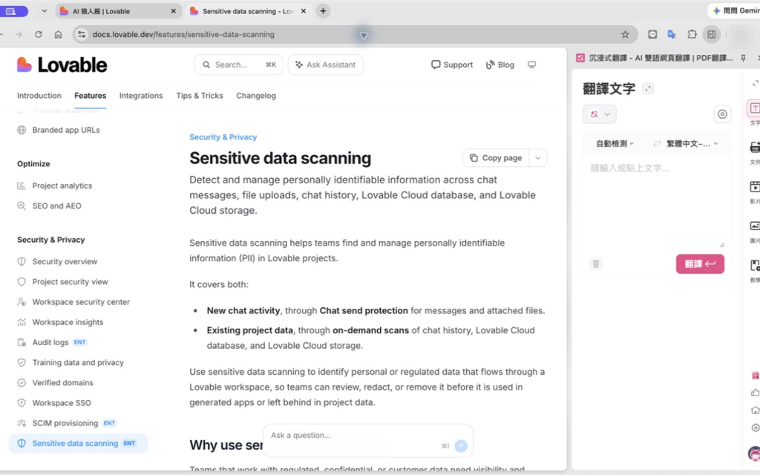Image resolution: width=760 pixels, height=475 pixels.
Task: Focus the docs Search field
Action: pos(238,65)
